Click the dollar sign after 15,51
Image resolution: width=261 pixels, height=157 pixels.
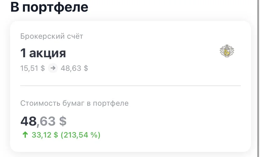coord(43,68)
